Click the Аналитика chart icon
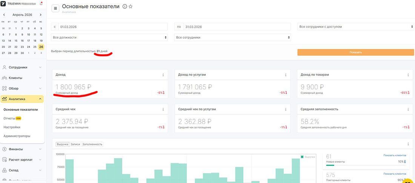The height and width of the screenshot is (183, 415). point(5,99)
